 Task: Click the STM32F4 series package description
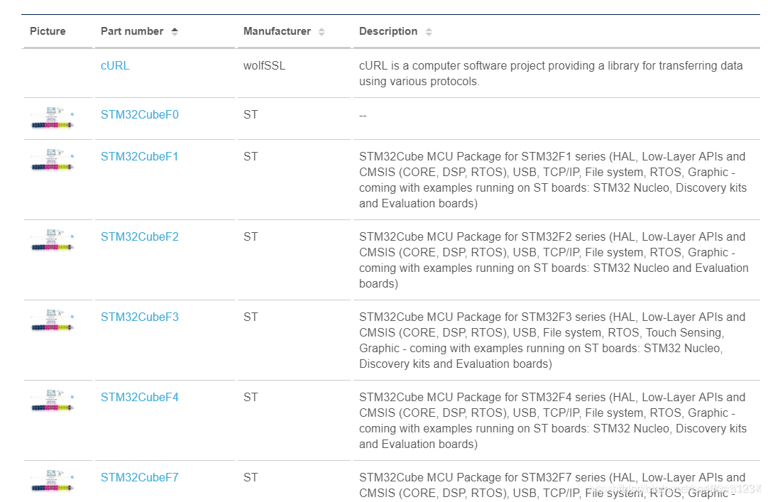pos(552,421)
